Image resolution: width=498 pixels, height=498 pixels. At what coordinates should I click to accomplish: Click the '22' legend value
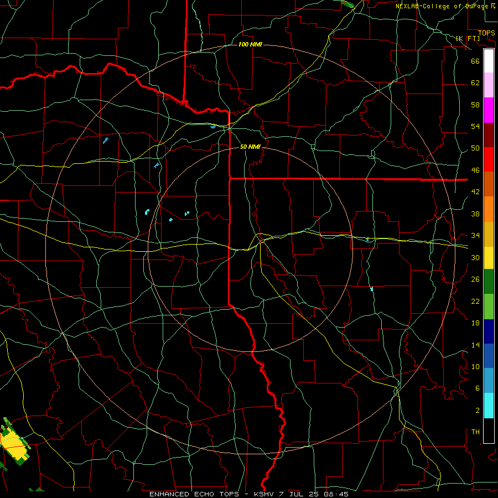(x=475, y=301)
